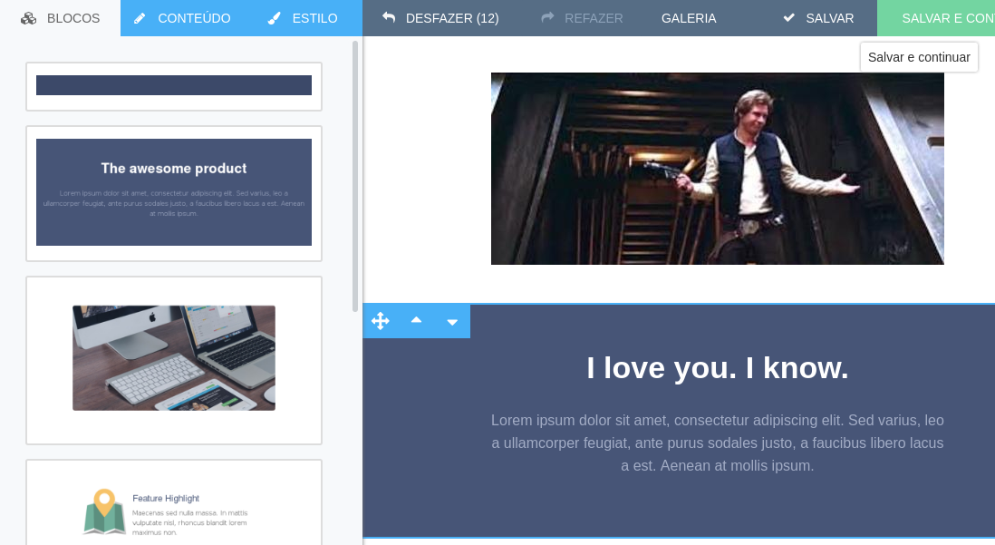The width and height of the screenshot is (995, 545).
Task: Select the Feature Highlight block template
Action: (x=174, y=501)
